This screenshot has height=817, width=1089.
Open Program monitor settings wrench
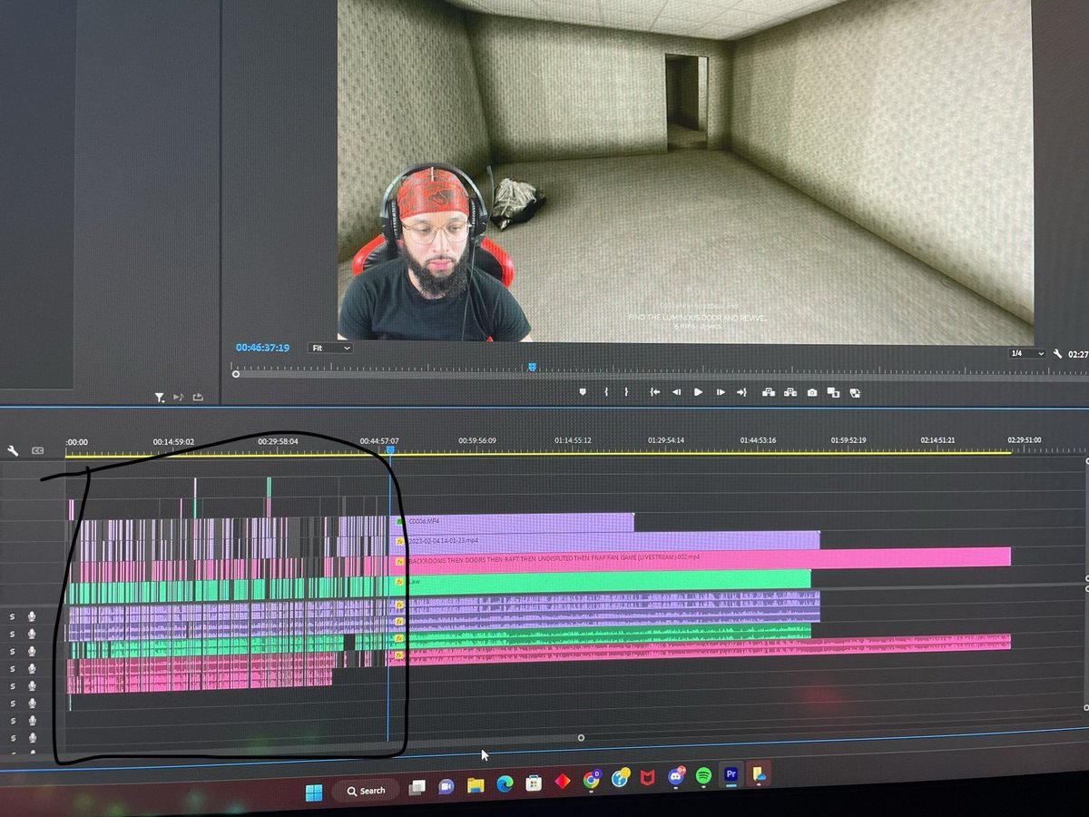click(x=1057, y=354)
